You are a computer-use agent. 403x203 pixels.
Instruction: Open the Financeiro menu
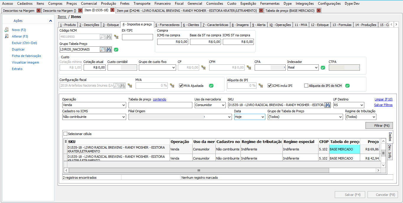pos(162,4)
